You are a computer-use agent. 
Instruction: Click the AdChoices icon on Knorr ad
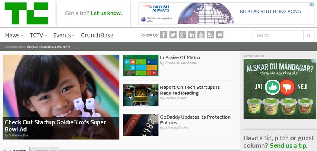tap(314, 61)
